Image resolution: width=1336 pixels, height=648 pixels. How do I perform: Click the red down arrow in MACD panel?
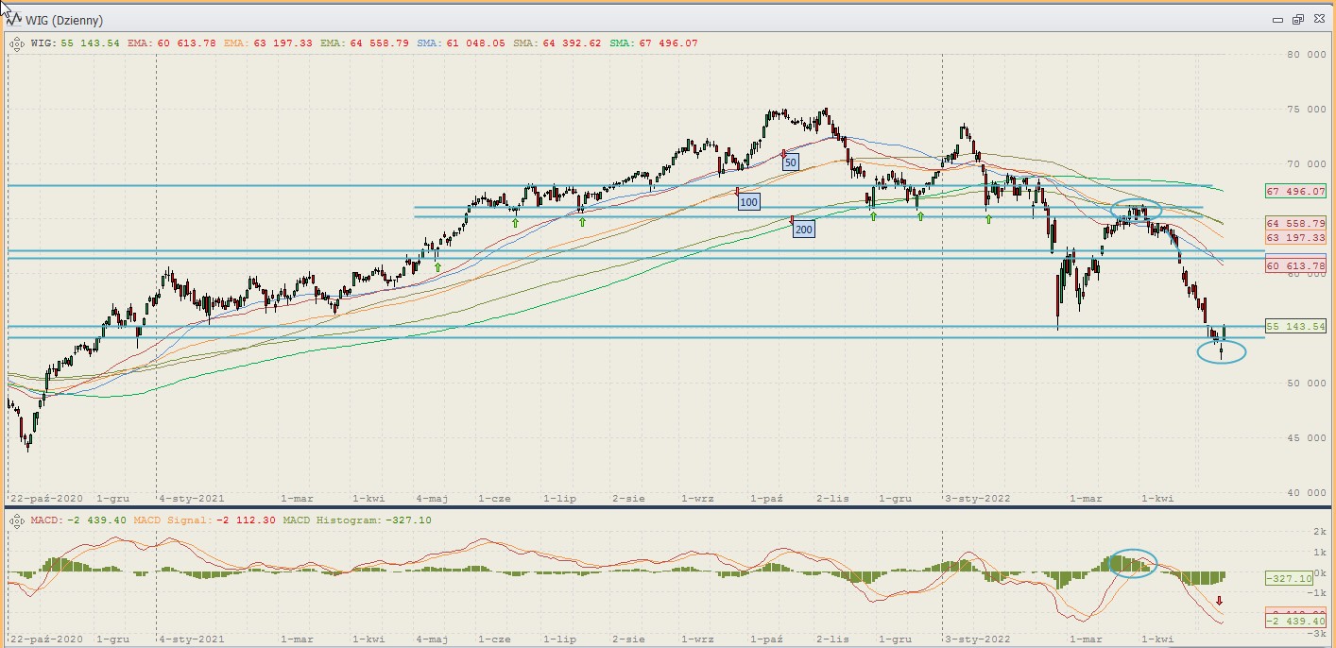click(1220, 601)
